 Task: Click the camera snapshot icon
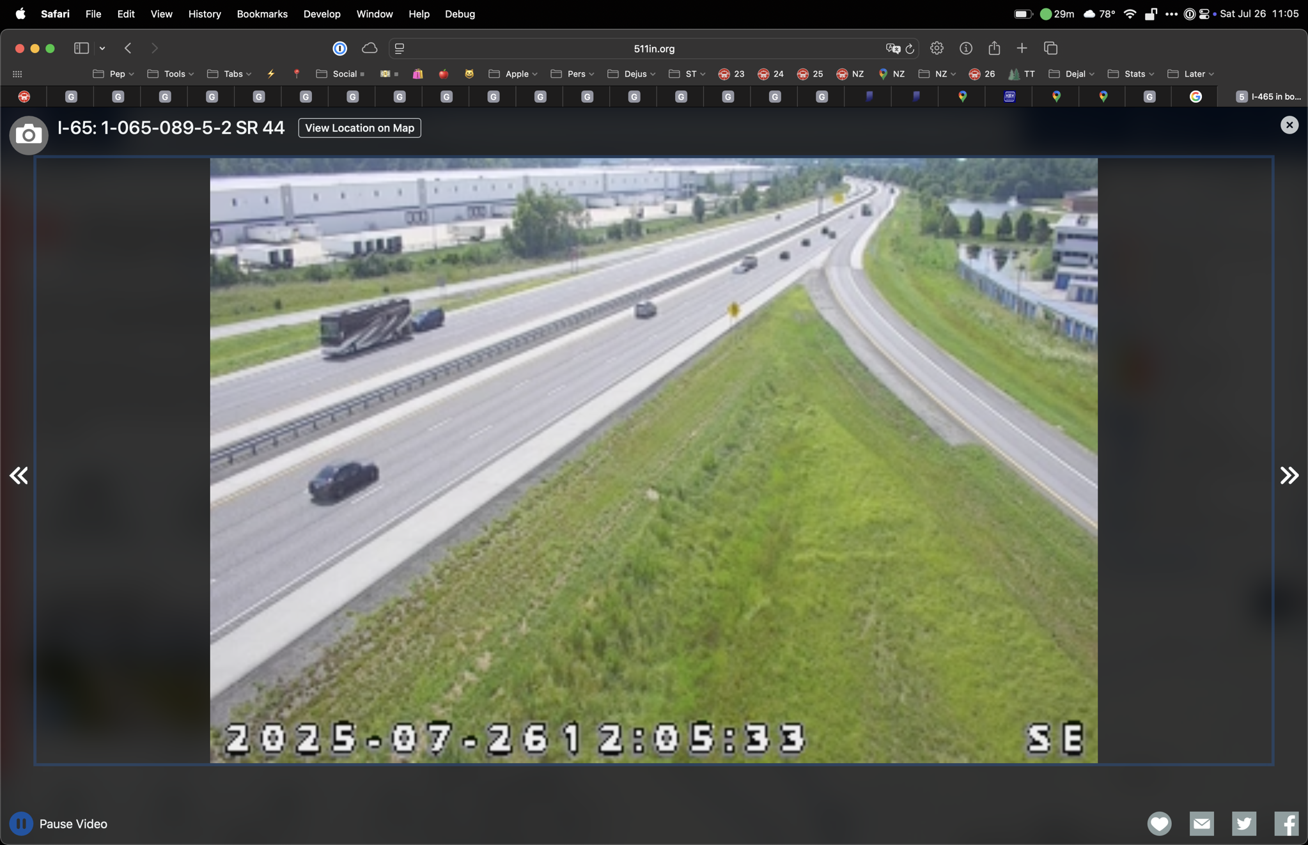pos(28,135)
